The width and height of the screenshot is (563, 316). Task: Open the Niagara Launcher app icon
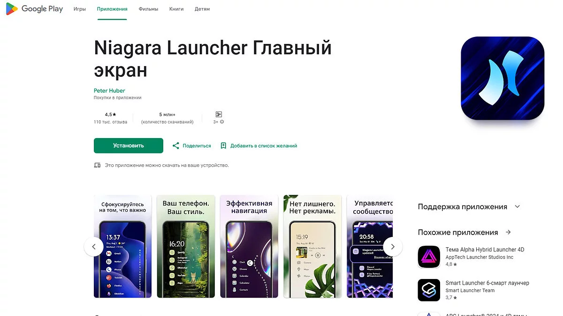coord(502,78)
